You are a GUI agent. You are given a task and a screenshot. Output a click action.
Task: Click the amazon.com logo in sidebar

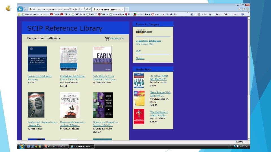click(144, 32)
